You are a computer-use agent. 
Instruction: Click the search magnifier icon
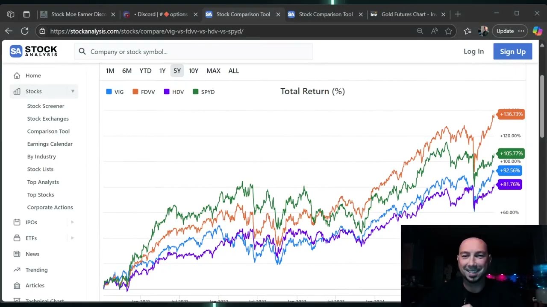pyautogui.click(x=82, y=52)
